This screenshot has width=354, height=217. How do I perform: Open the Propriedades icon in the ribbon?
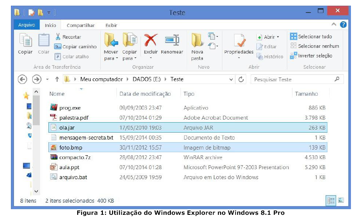238,41
